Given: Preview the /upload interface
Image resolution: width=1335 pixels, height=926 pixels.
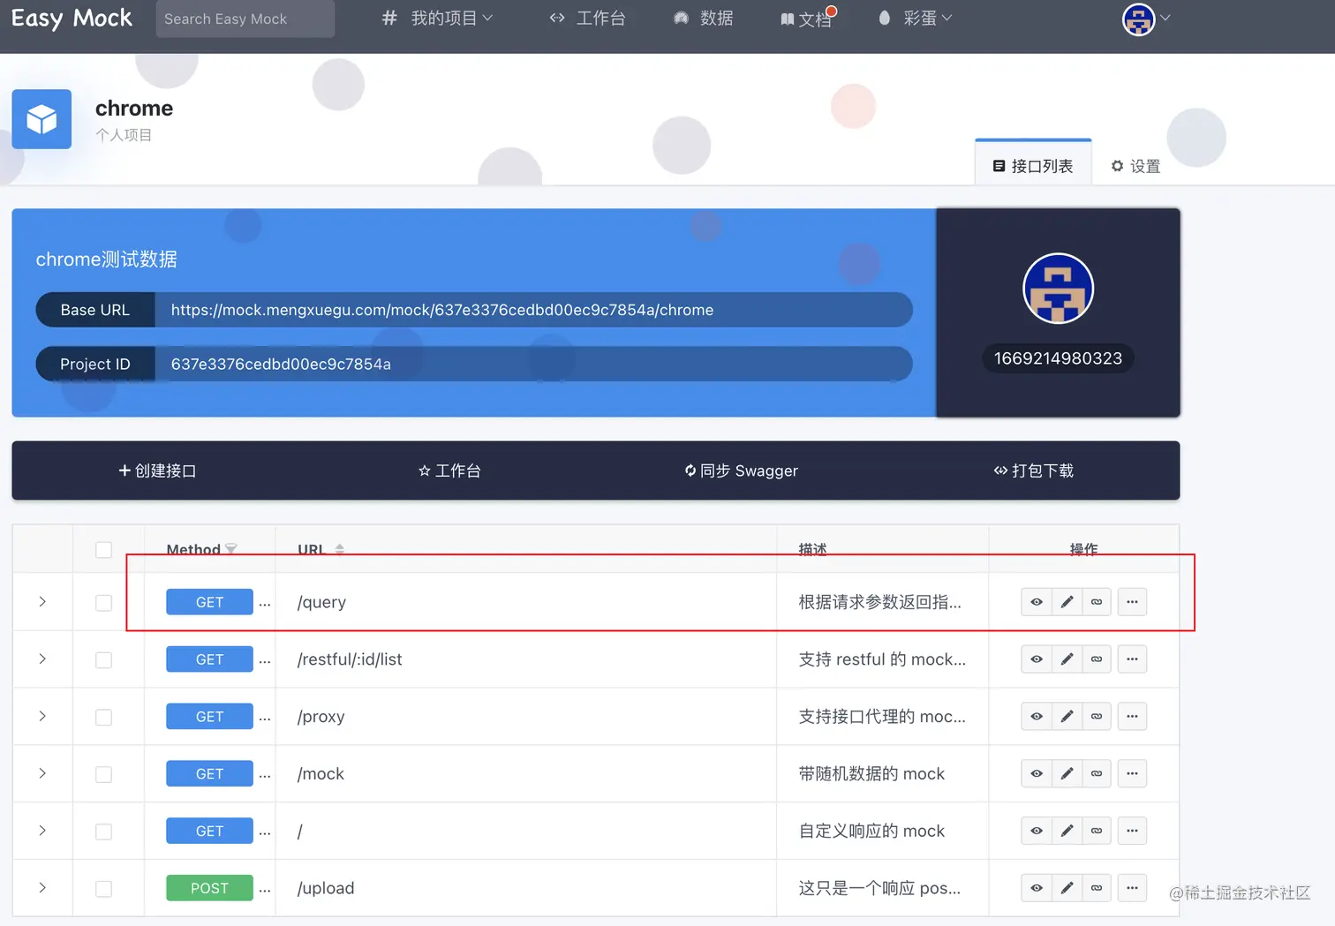Looking at the screenshot, I should coord(1037,888).
